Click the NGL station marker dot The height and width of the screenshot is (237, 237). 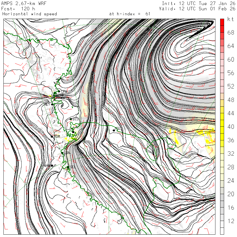coord(114,130)
